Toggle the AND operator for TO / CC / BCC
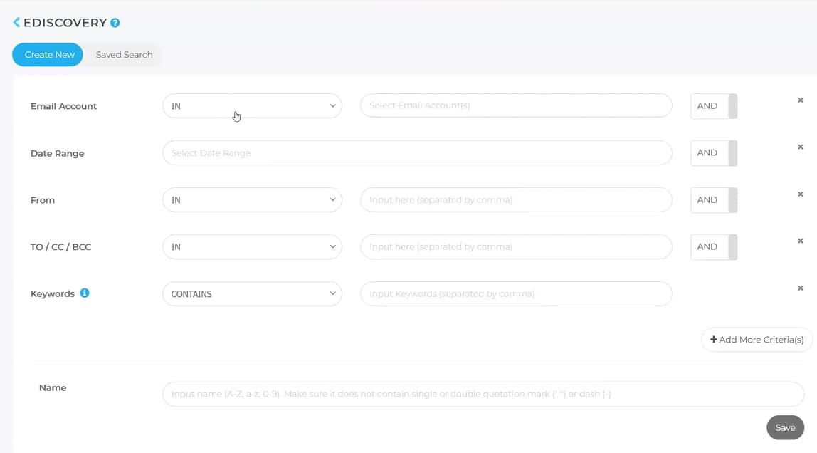This screenshot has width=817, height=453. (x=714, y=247)
